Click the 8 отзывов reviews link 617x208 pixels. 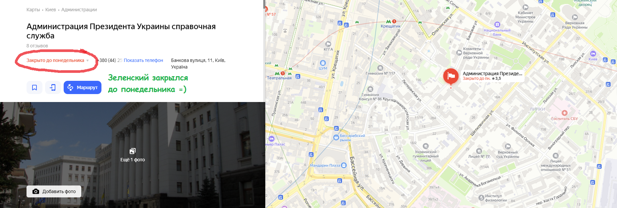pos(37,46)
